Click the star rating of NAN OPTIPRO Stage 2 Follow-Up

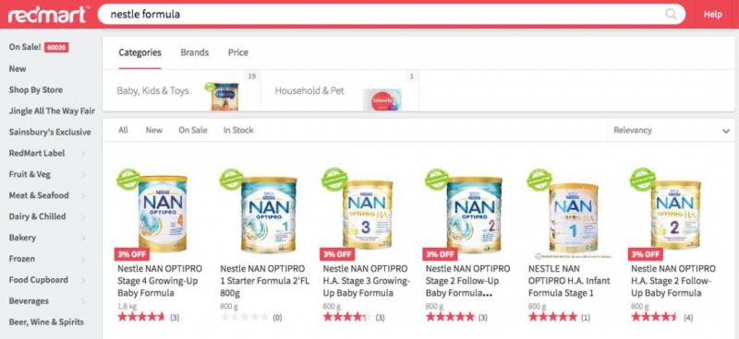pyautogui.click(x=450, y=317)
